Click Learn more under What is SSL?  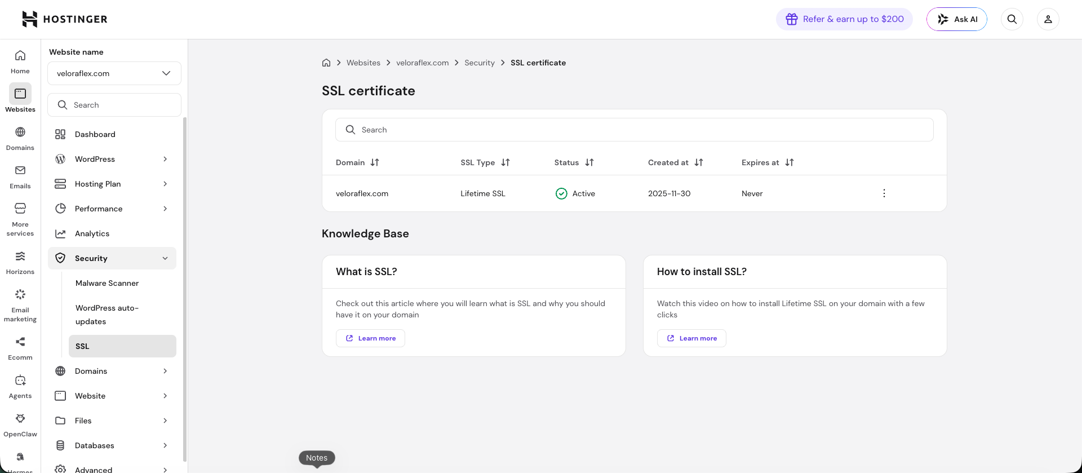coord(370,338)
